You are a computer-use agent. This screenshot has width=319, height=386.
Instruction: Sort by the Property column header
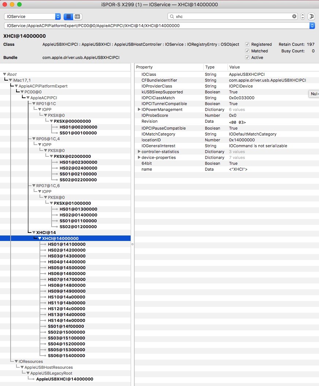click(x=168, y=67)
